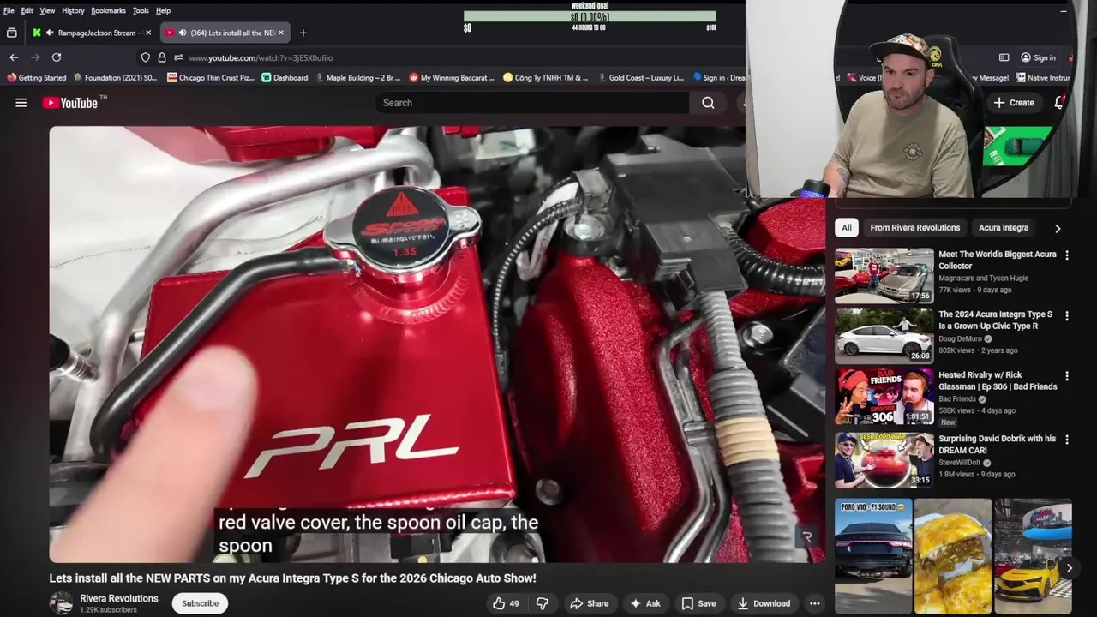Subscribe to Rivera Revolutions

pos(200,603)
